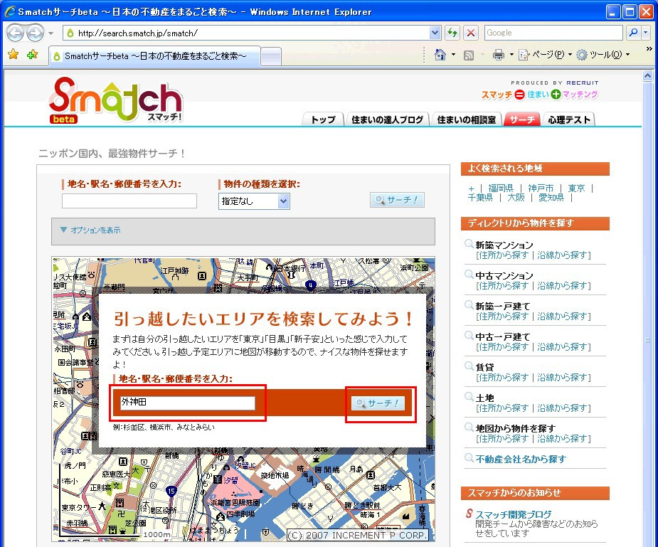Click the S icon beside スマッチ開発ブログ
Screen dimensions: 658x547
tap(469, 514)
